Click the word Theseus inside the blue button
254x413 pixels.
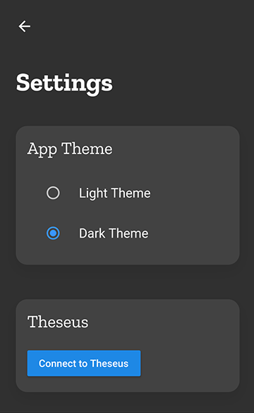[x=109, y=363]
